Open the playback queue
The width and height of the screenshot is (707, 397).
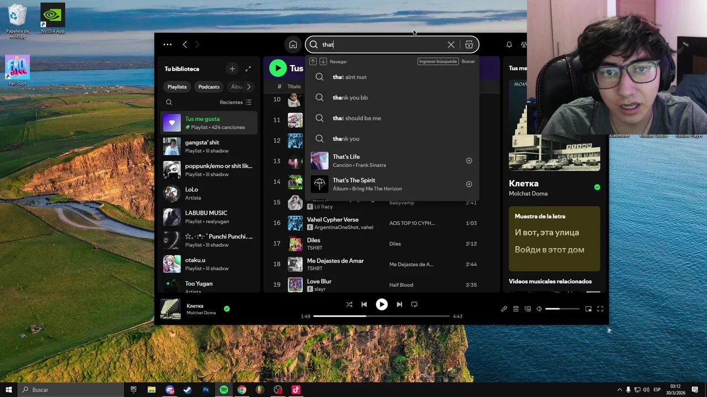click(516, 309)
